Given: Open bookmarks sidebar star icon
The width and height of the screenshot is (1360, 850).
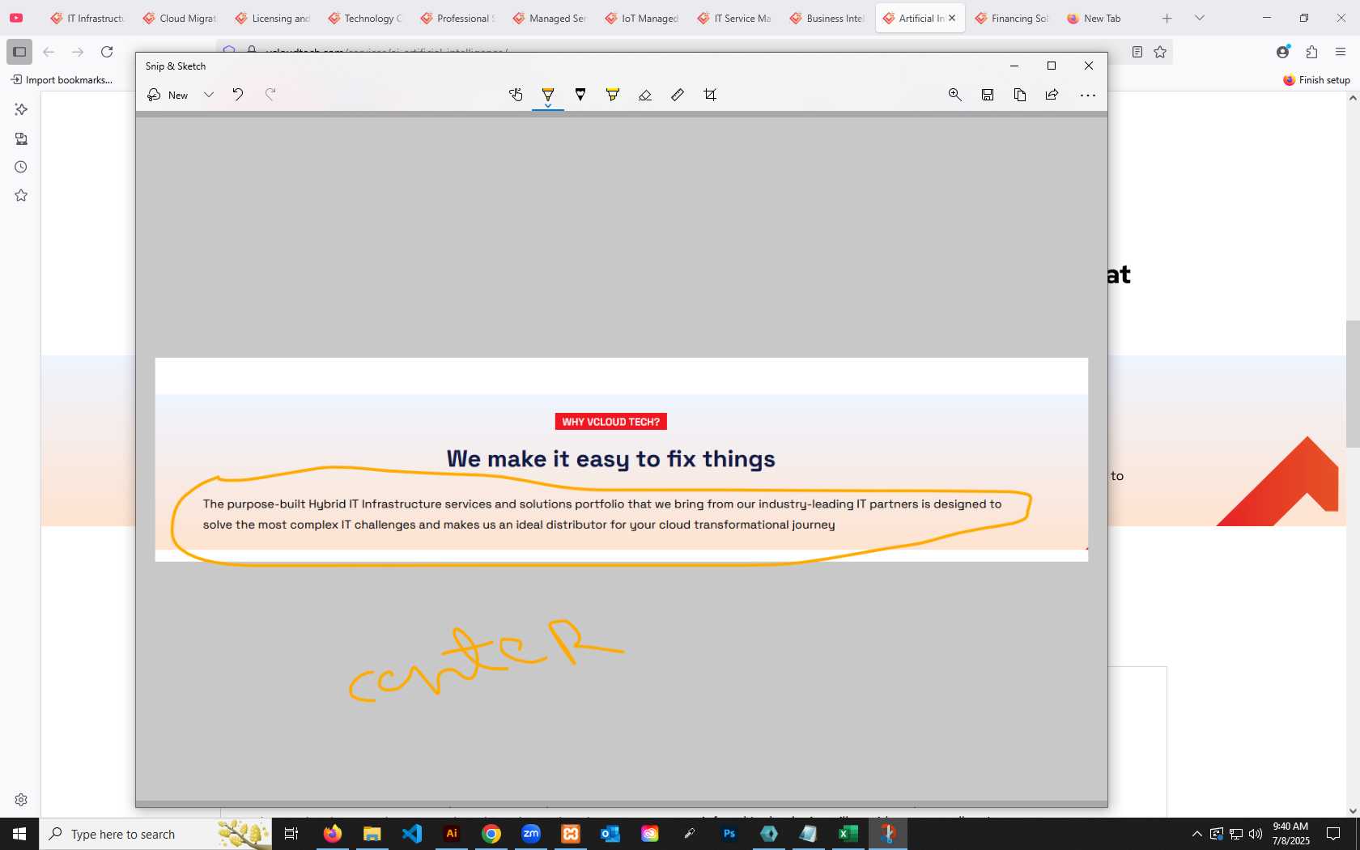Looking at the screenshot, I should coord(21,195).
